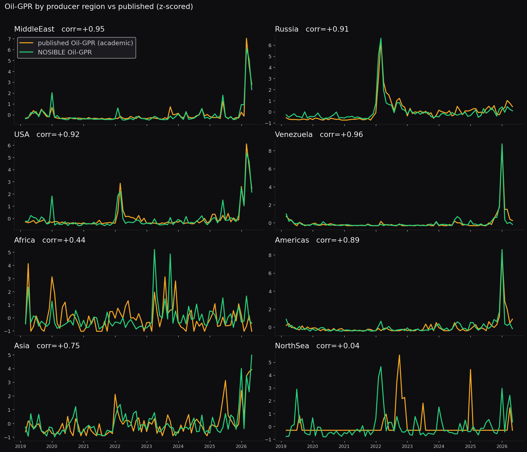Viewport: 527px width, 452px height.
Task: Select the y-axis value 5 on the Asia panel
Action: (10, 355)
